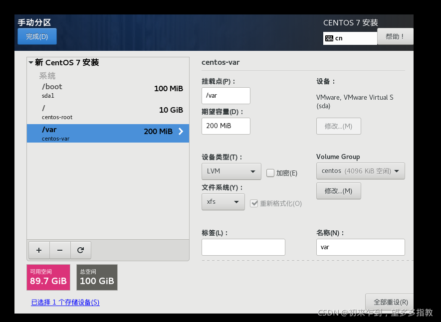Click 修改...(M) under Volume Group
Image resolution: width=441 pixels, height=322 pixels.
pyautogui.click(x=338, y=191)
